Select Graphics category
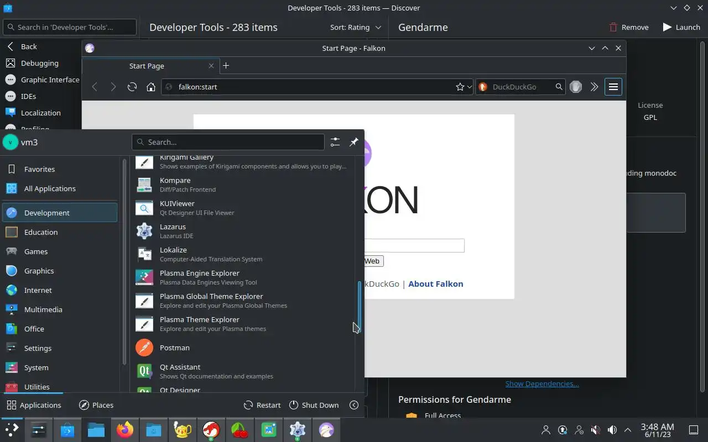Screen dimensions: 708x442 (x=60, y=271)
